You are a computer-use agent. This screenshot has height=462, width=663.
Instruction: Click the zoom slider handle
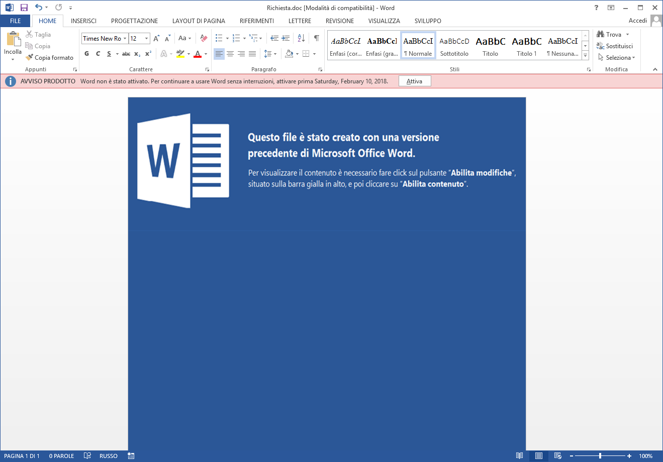tap(600, 456)
